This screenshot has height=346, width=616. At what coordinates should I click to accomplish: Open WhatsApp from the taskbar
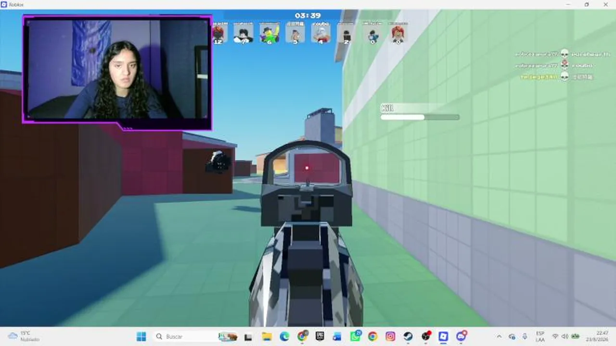[355, 336]
